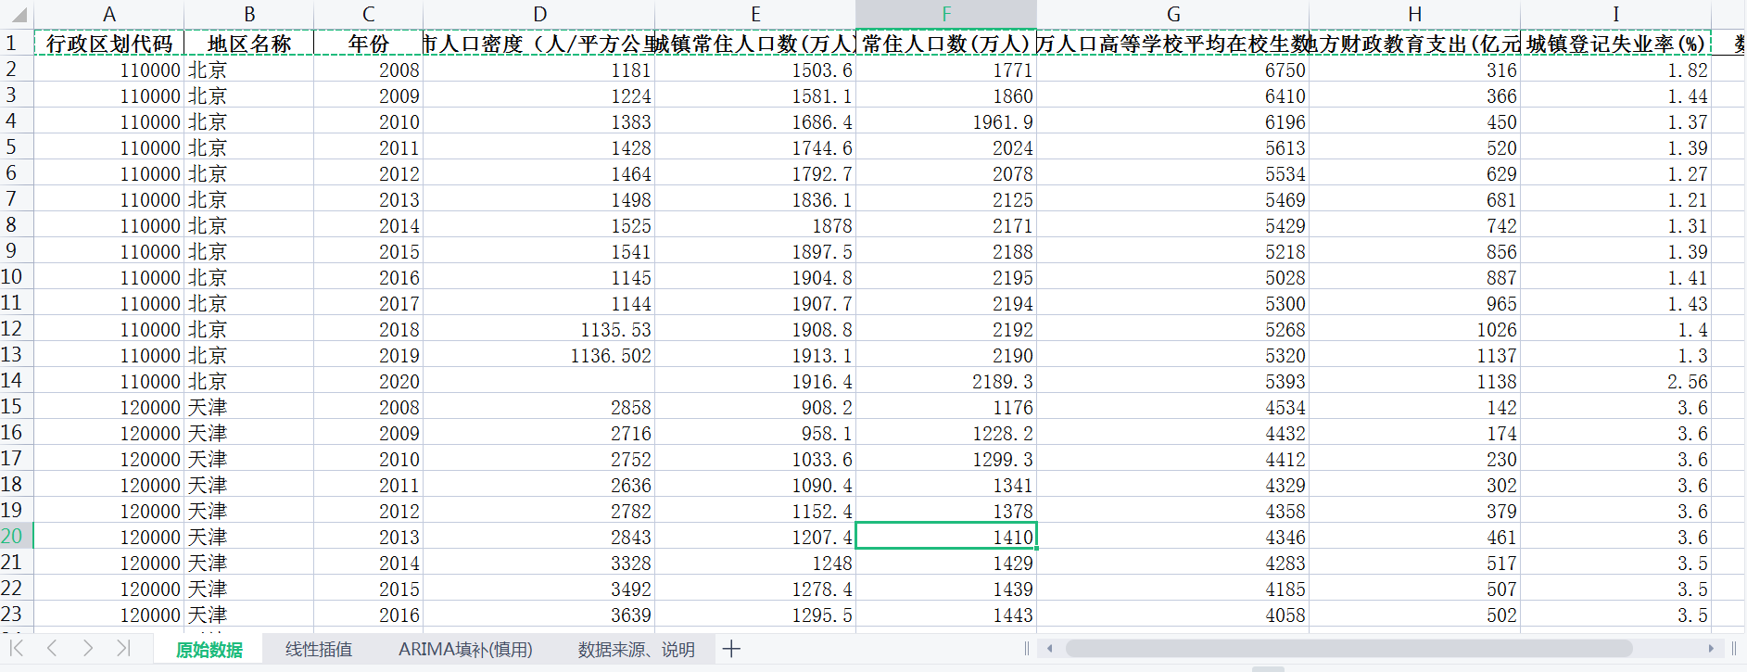Open the 数据来源、说明 sheet tab
The height and width of the screenshot is (672, 1747).
tap(637, 650)
